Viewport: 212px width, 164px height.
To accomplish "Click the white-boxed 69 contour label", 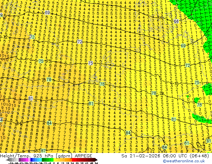I will tap(47, 13).
